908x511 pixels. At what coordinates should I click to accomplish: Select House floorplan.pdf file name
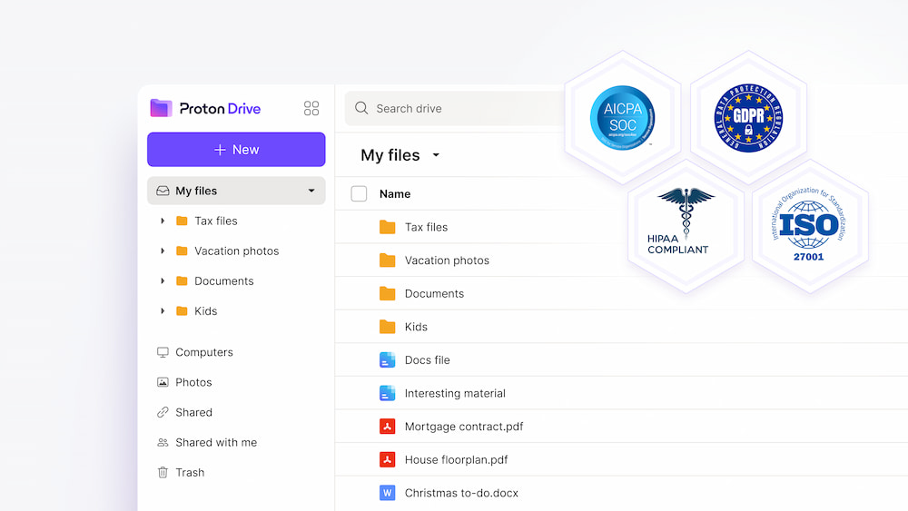click(x=457, y=459)
